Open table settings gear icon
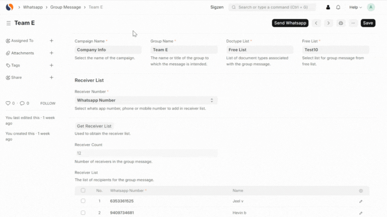This screenshot has height=217, width=387. click(361, 191)
